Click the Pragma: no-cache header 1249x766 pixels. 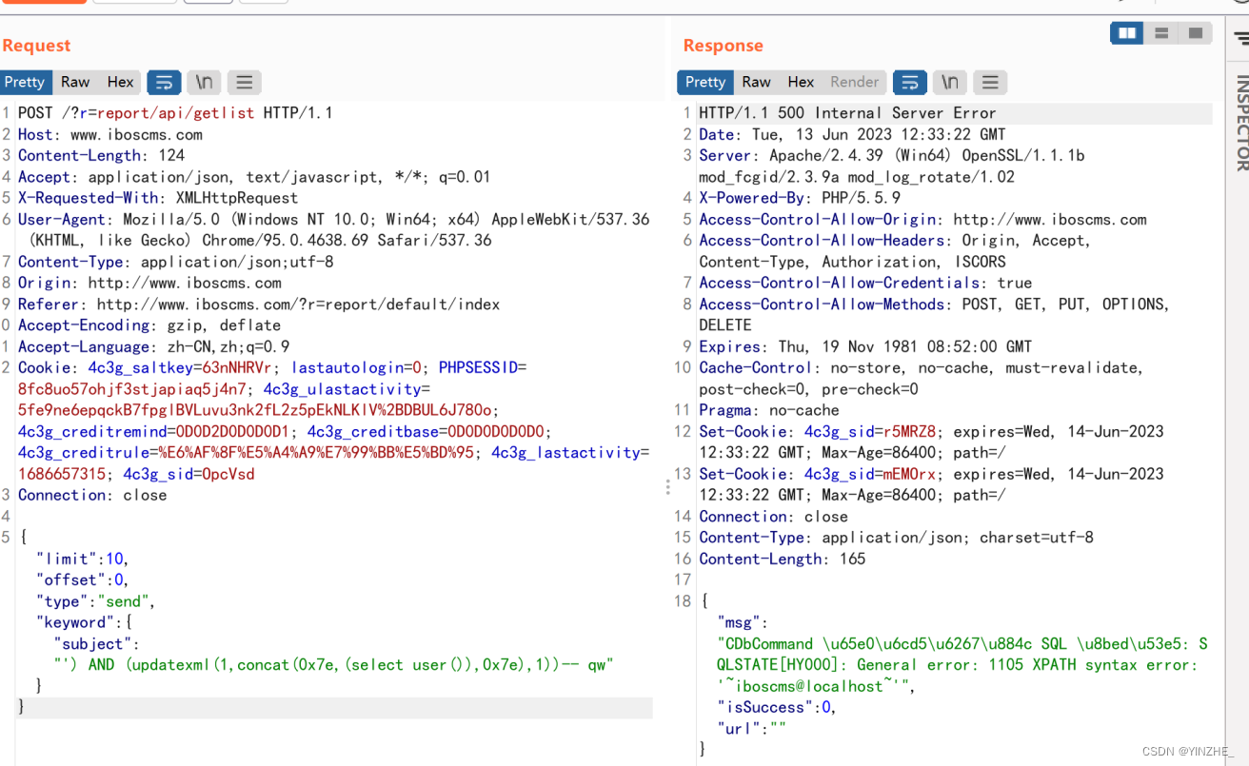(769, 410)
